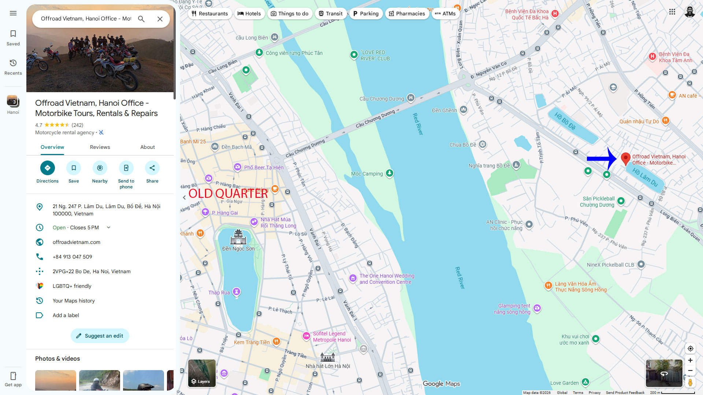This screenshot has width=703, height=395.
Task: Click into the search input field
Action: (86, 19)
